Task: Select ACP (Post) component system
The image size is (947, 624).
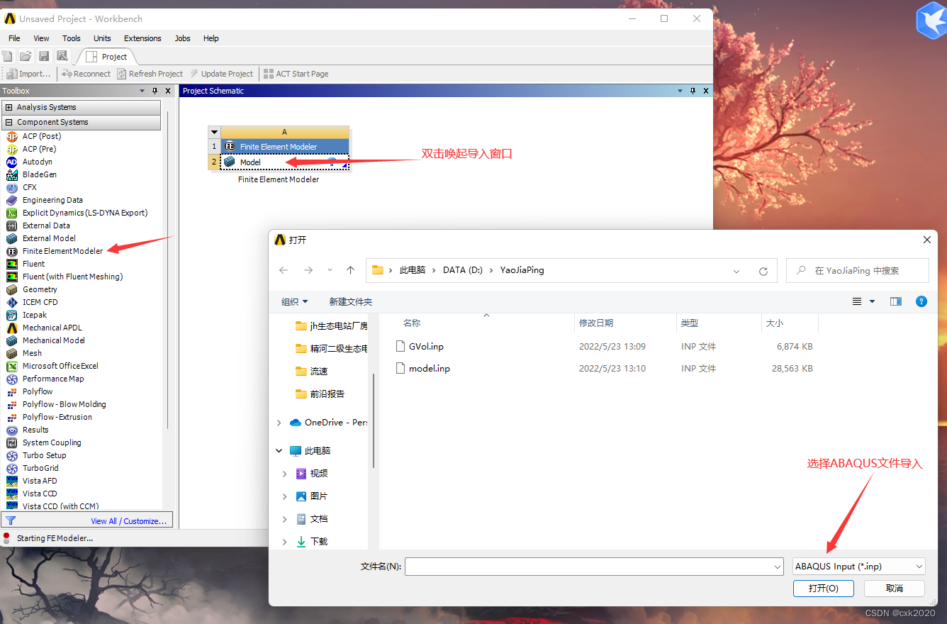Action: pos(42,136)
